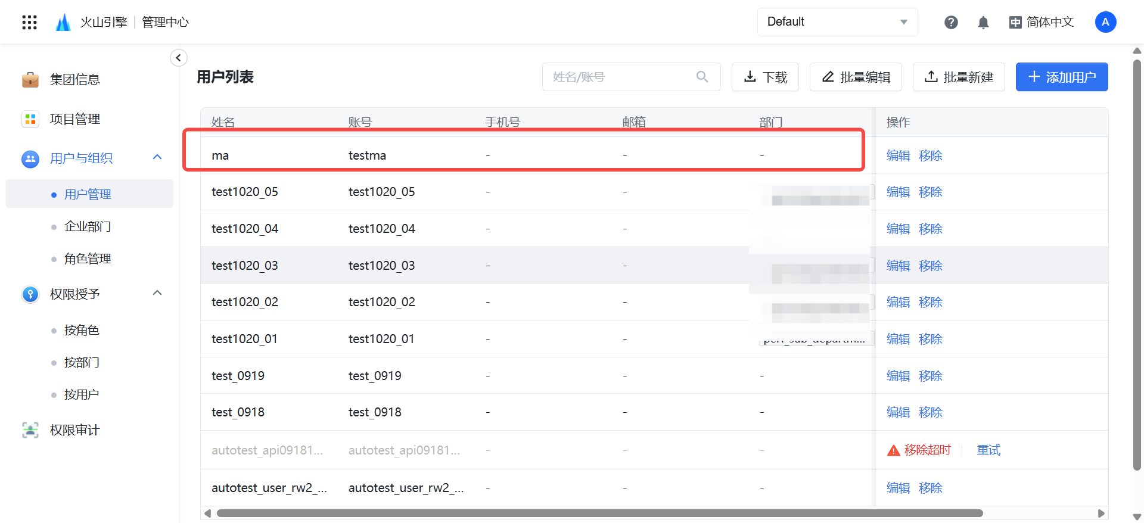Switch language via 简体中文

(x=1042, y=22)
